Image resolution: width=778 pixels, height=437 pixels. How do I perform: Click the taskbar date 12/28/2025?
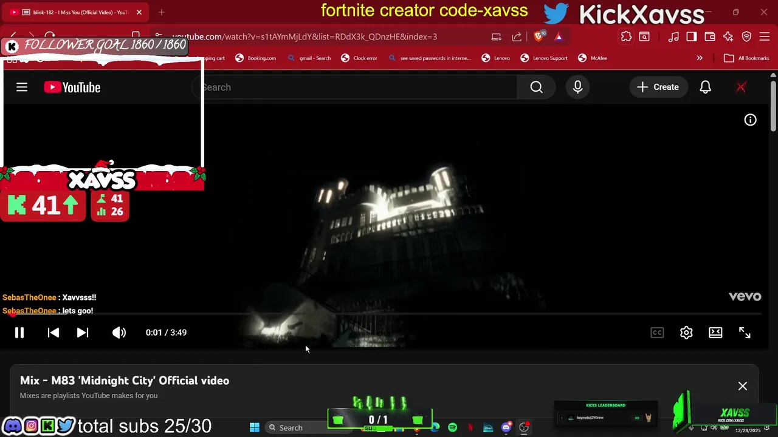pos(748,430)
